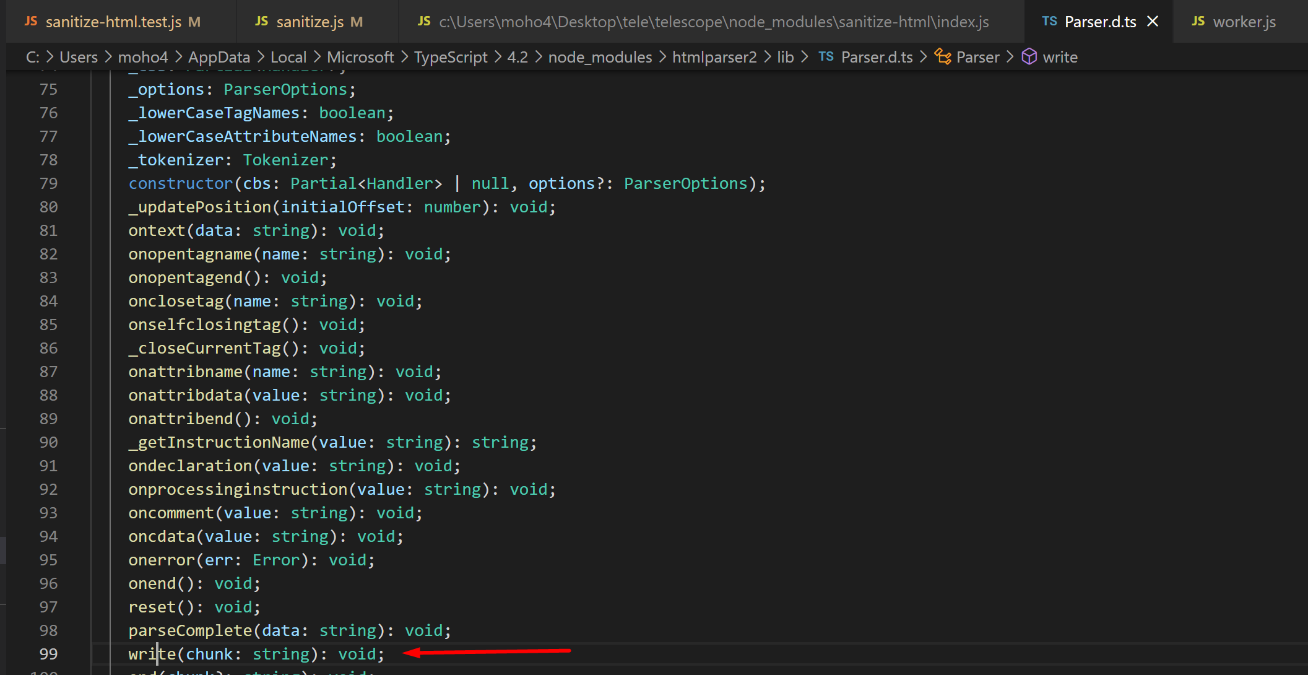Open htmlparser2 from the breadcrumb path
Viewport: 1308px width, 675px height.
[x=714, y=56]
